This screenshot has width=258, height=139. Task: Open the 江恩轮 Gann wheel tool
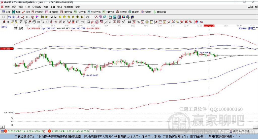(x=121, y=12)
